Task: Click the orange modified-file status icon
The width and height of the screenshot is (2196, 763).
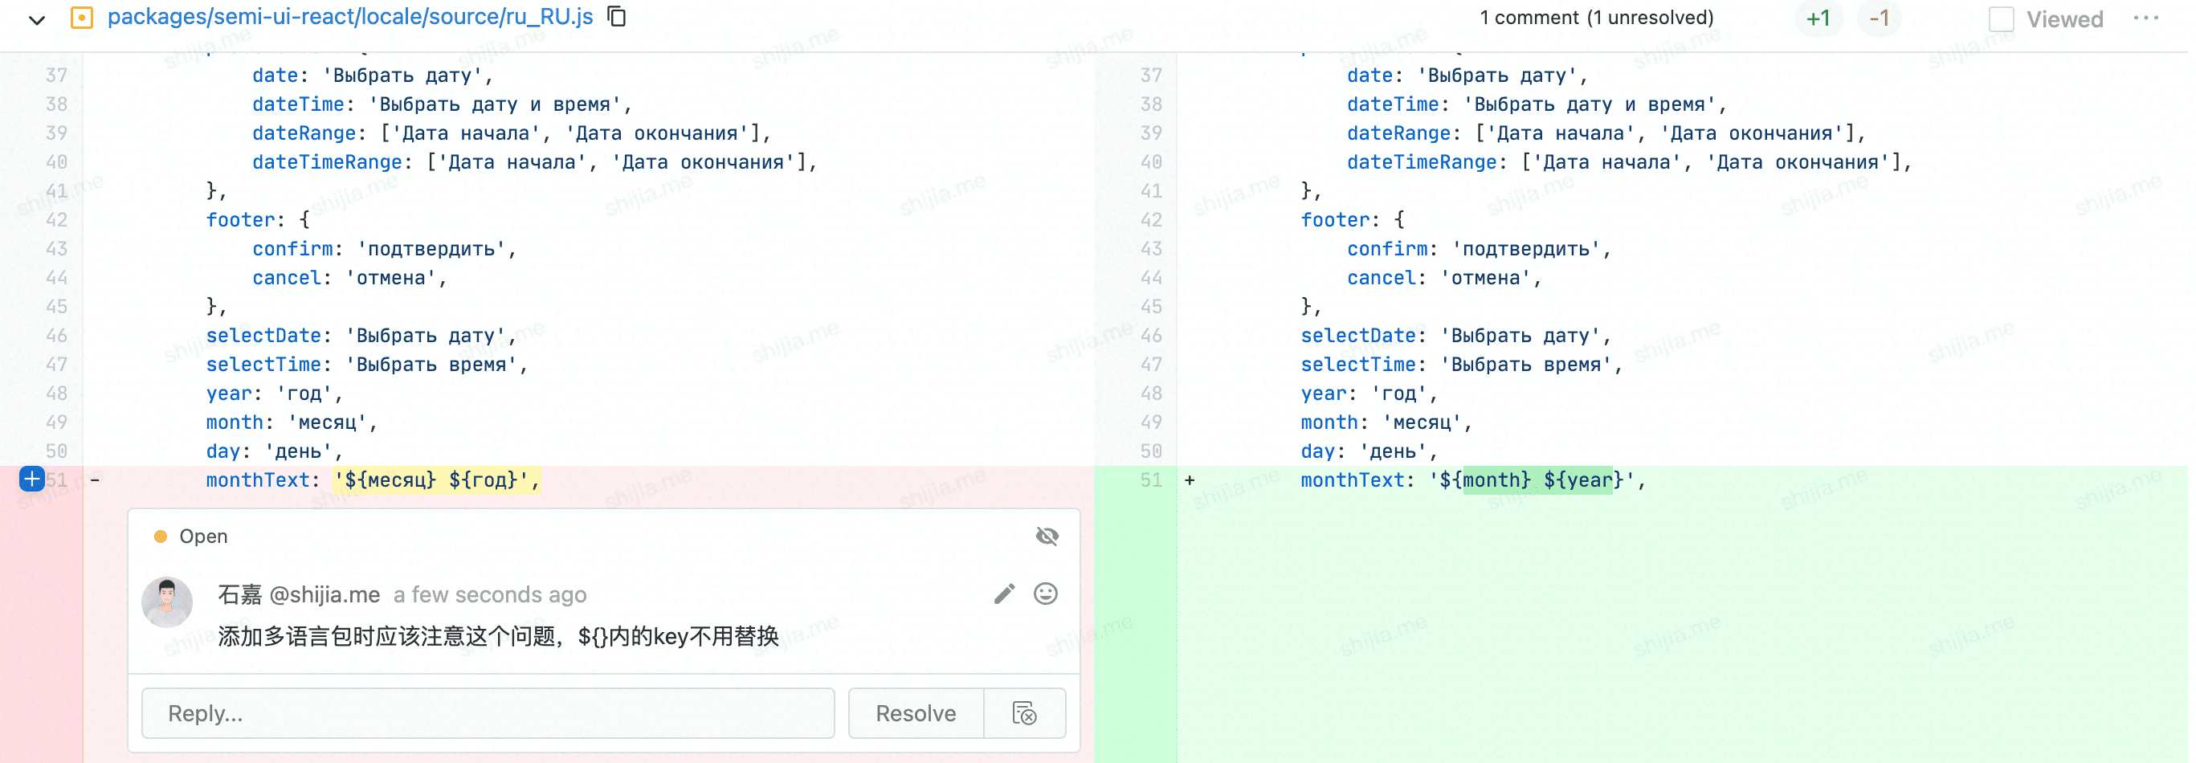Action: point(81,18)
